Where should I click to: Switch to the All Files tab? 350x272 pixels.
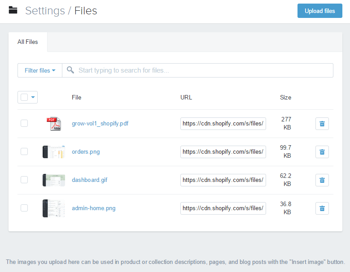[28, 42]
